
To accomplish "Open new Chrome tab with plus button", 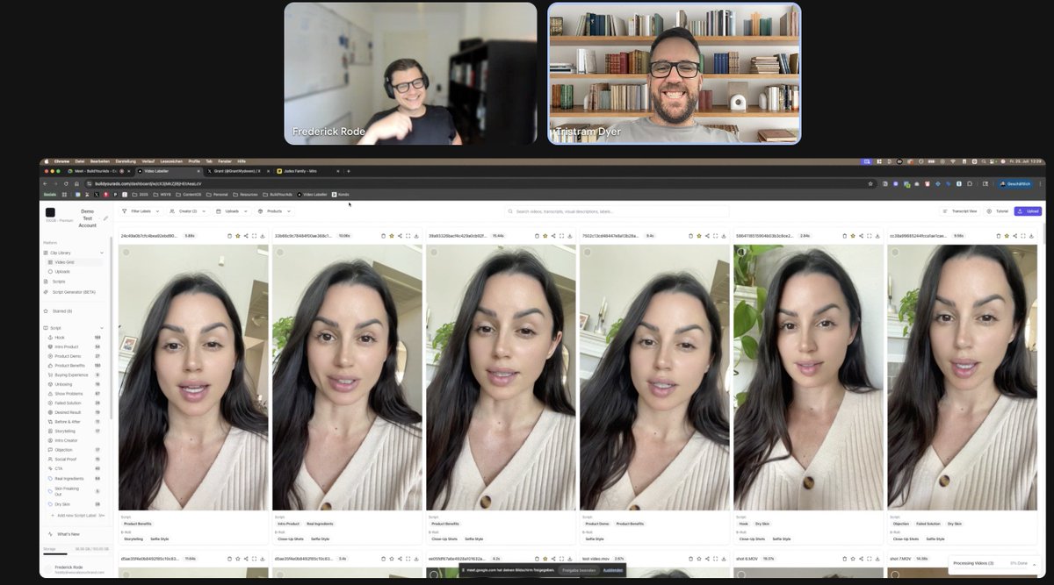I will coord(349,171).
